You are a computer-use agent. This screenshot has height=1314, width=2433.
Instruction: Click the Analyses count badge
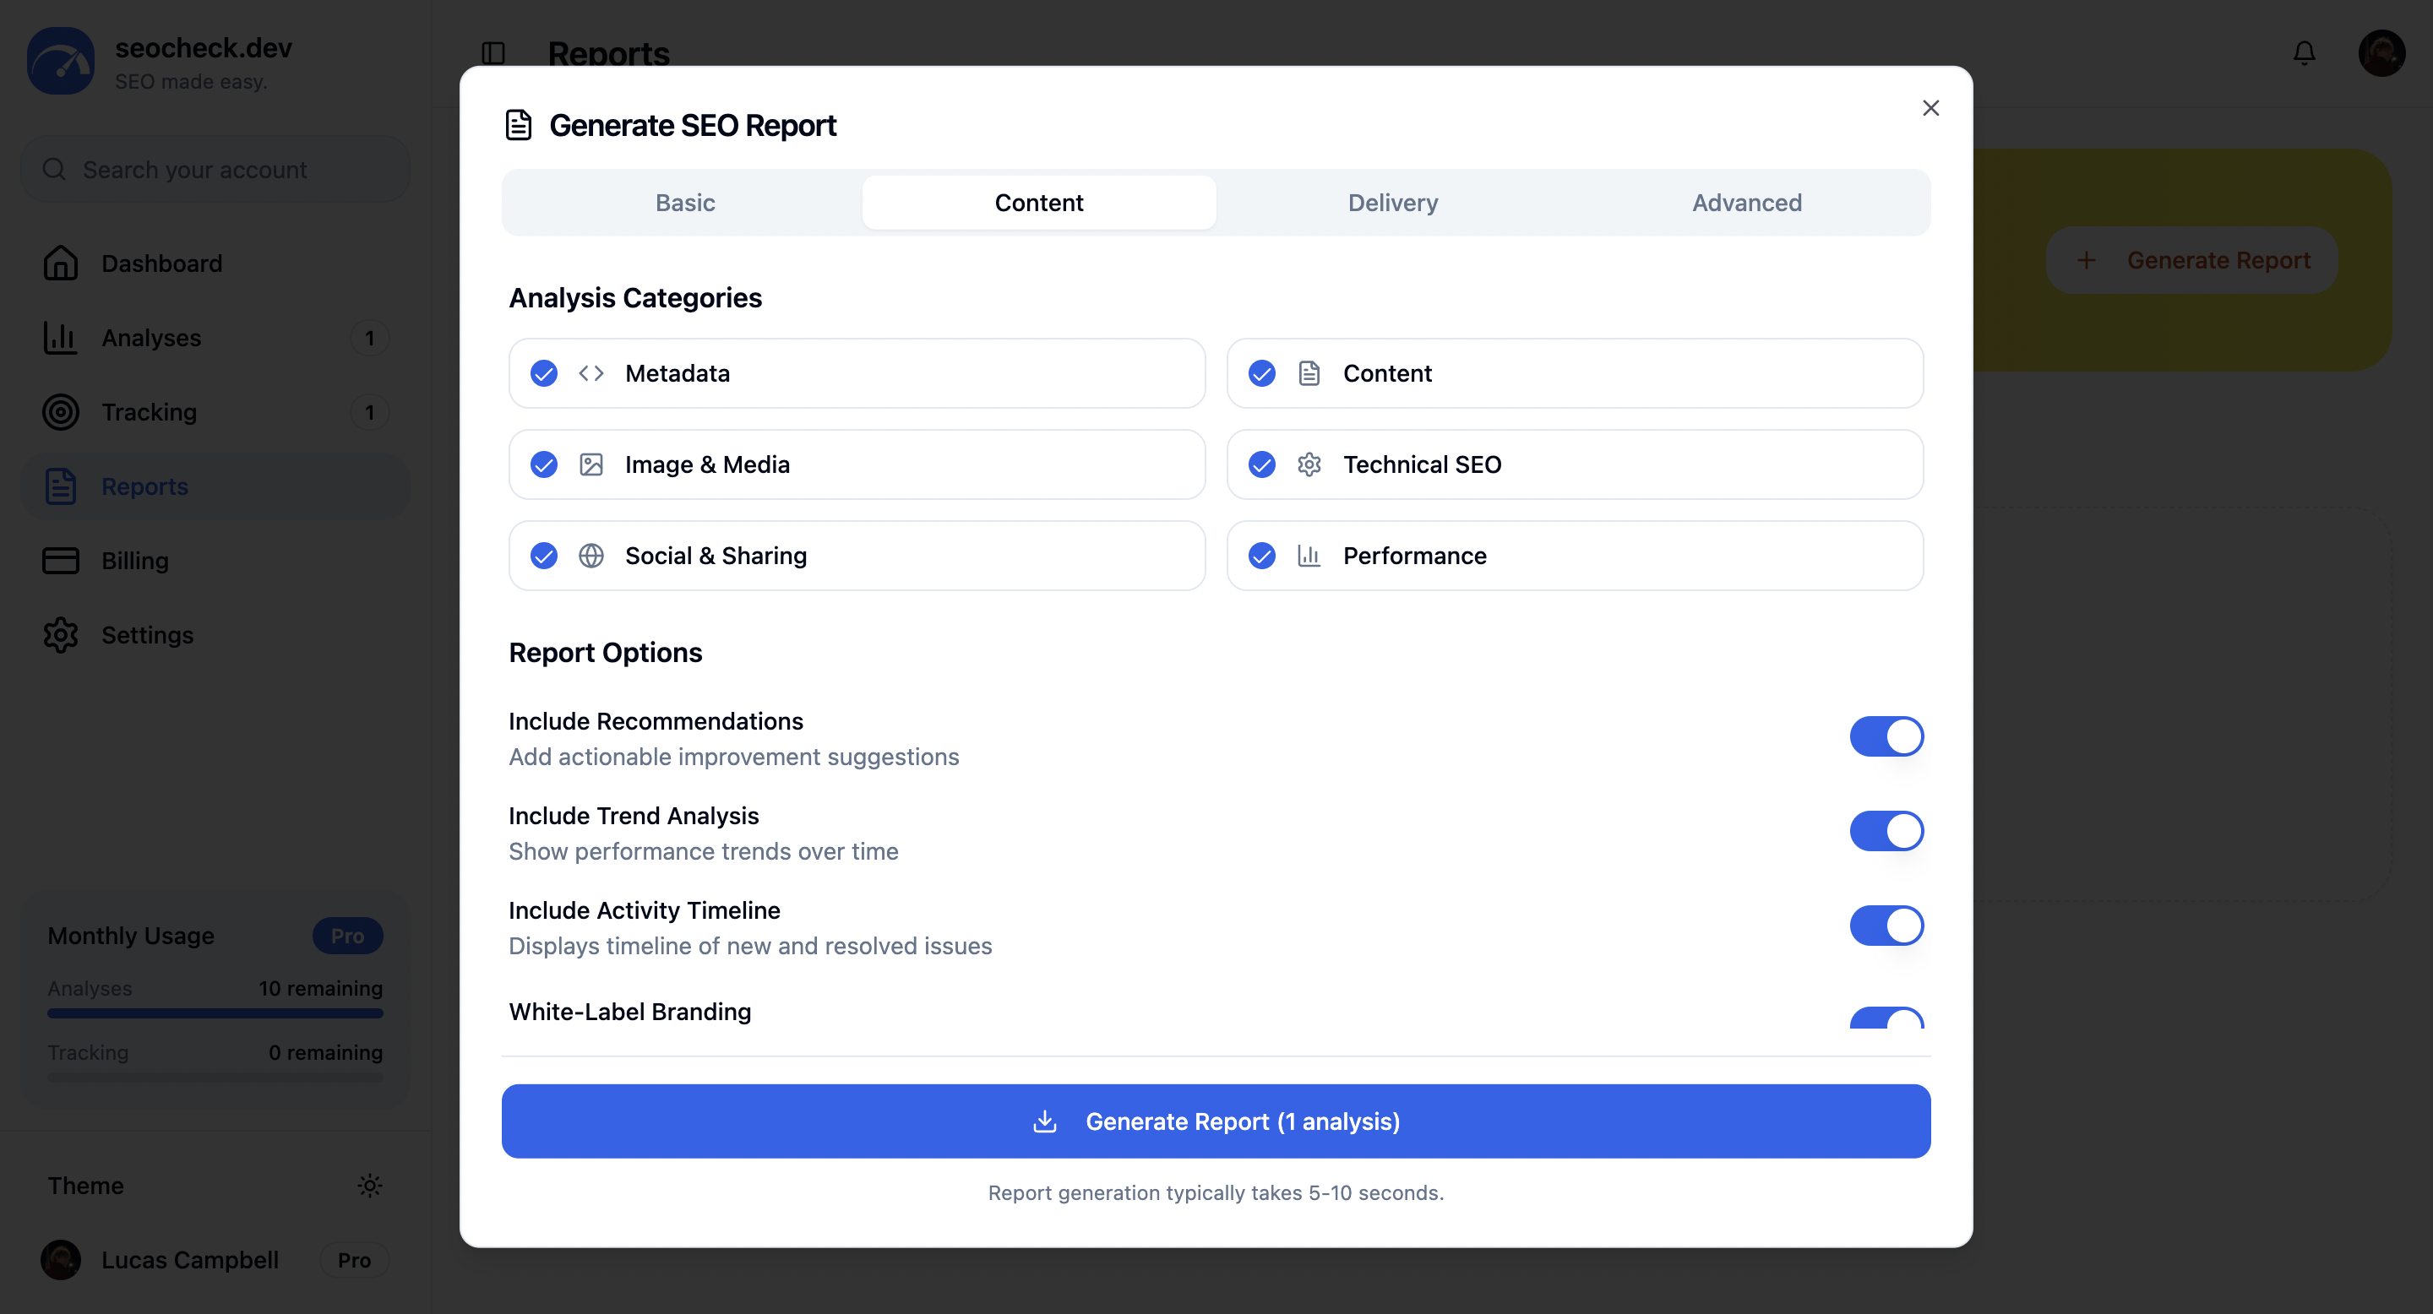click(369, 338)
